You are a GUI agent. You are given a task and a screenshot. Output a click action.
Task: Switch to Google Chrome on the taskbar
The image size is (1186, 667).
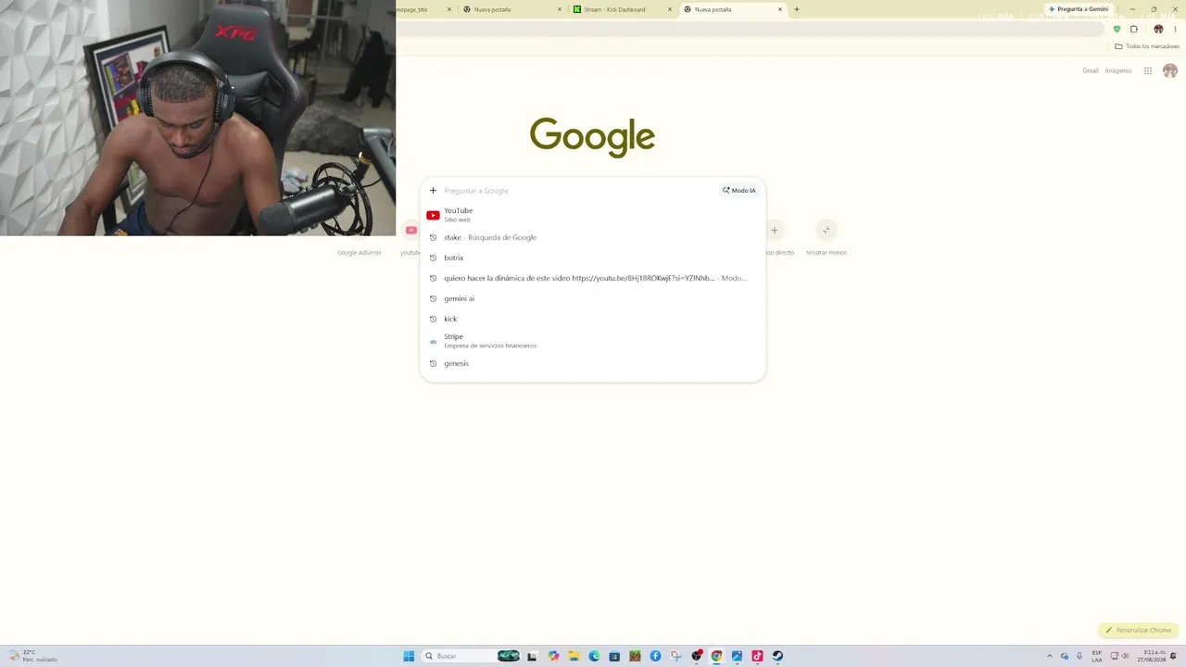(x=716, y=656)
